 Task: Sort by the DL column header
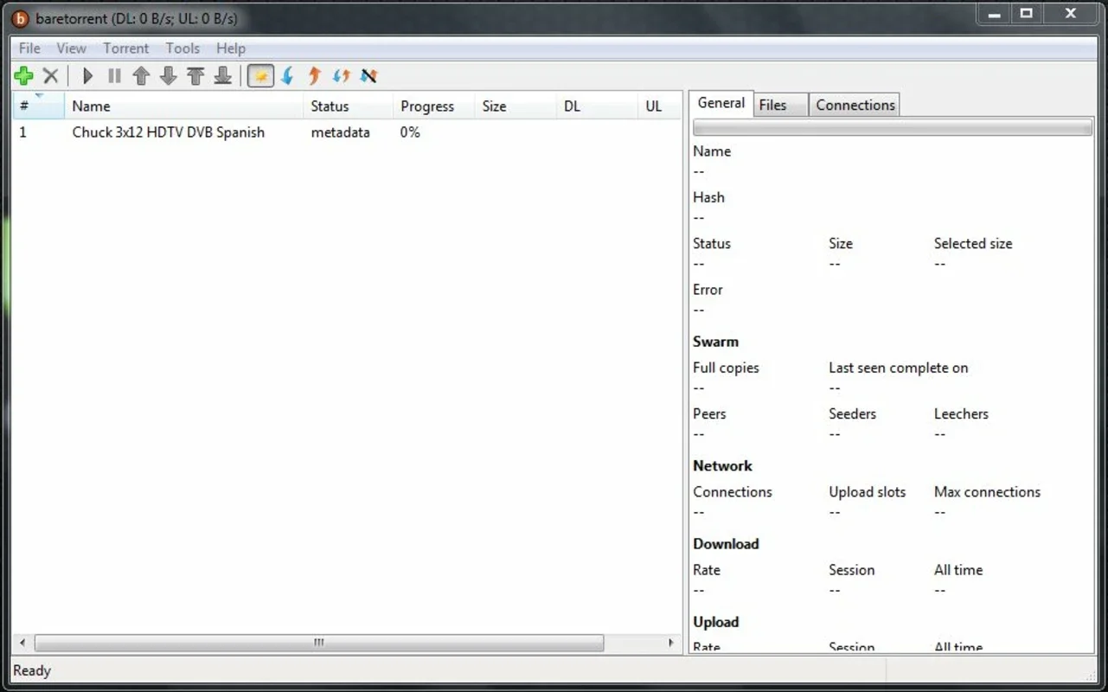[597, 106]
